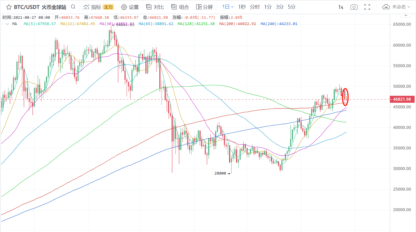Enter fullscreen mode with expand icon
The height and width of the screenshot is (232, 416).
click(367, 7)
